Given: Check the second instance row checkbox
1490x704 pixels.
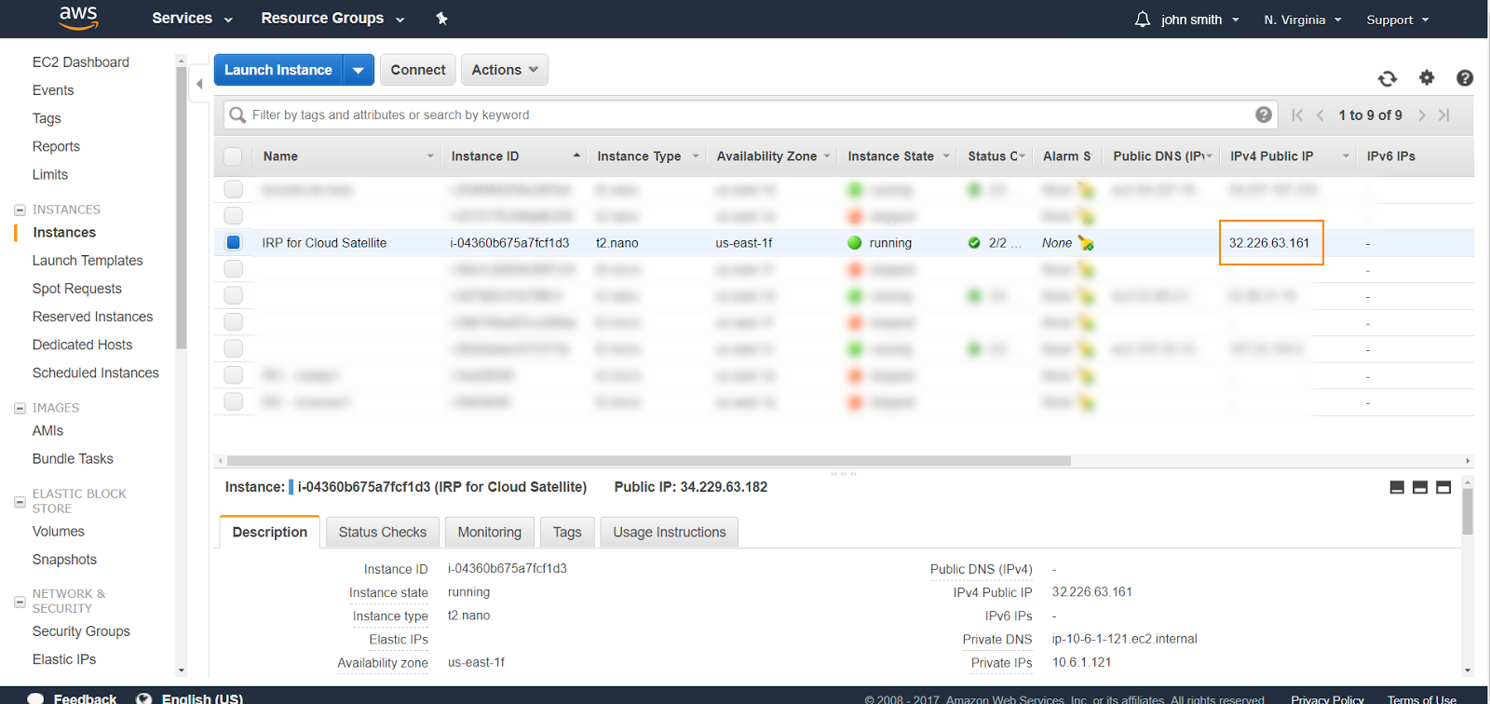Looking at the screenshot, I should (234, 215).
